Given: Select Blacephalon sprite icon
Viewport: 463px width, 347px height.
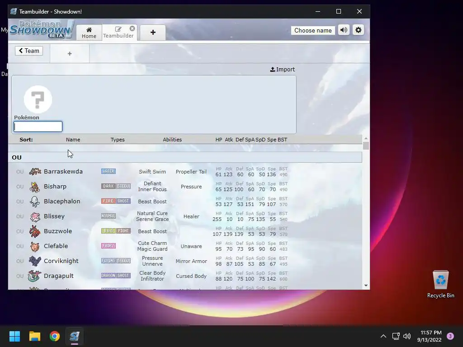Looking at the screenshot, I should [x=35, y=201].
